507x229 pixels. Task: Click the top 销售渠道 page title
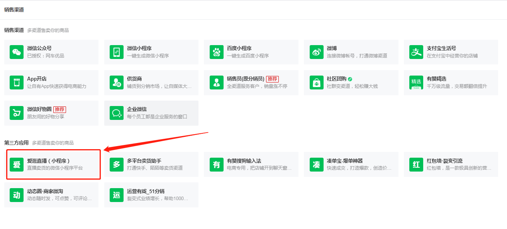click(x=14, y=10)
